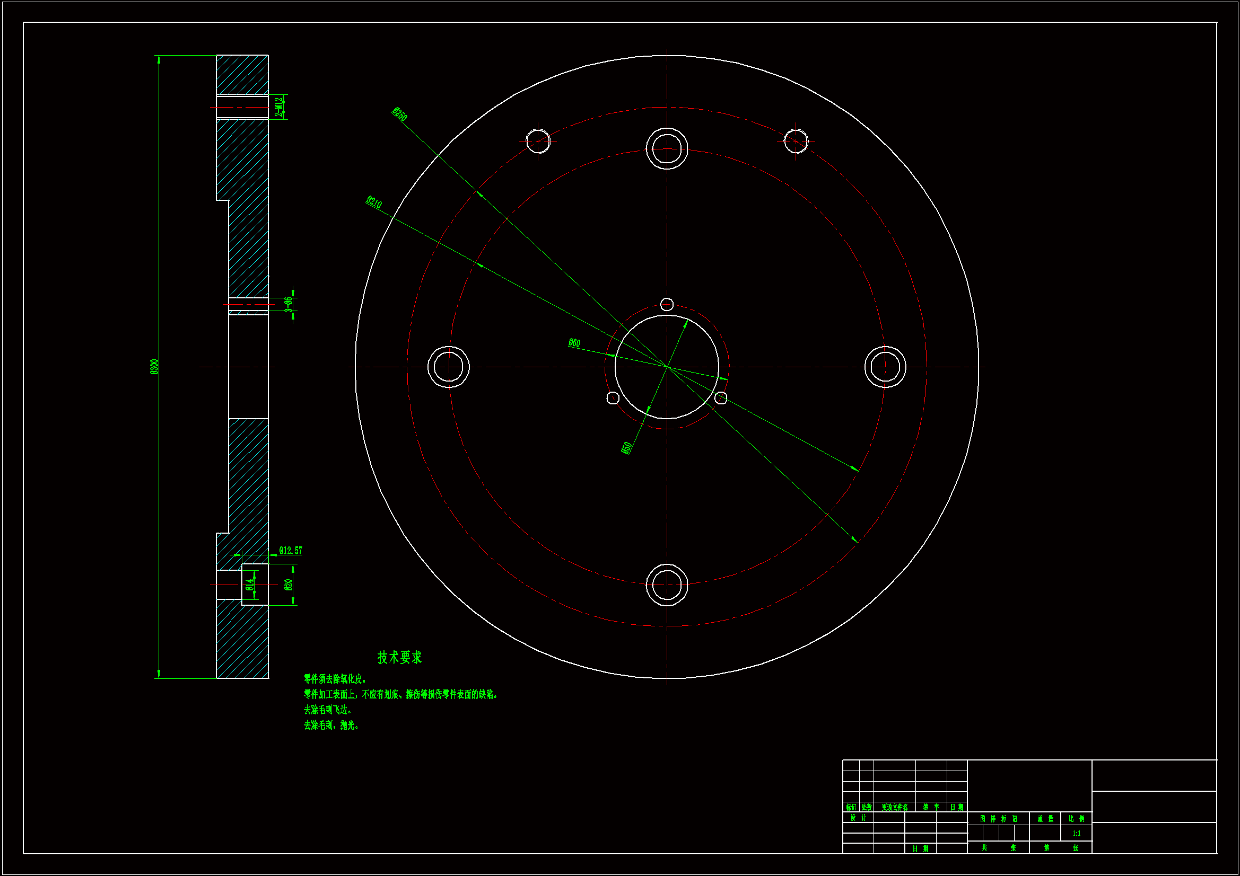
Task: Select the 去除毛刺飞边 note line
Action: click(x=327, y=710)
